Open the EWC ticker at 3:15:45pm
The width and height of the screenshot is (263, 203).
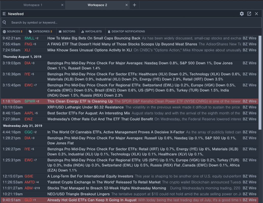pyautogui.click(x=29, y=85)
